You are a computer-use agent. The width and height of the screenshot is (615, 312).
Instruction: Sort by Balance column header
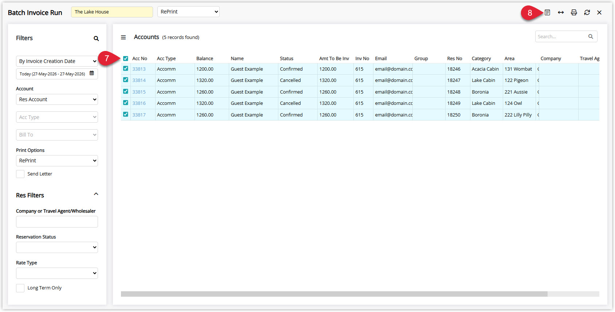pyautogui.click(x=205, y=58)
